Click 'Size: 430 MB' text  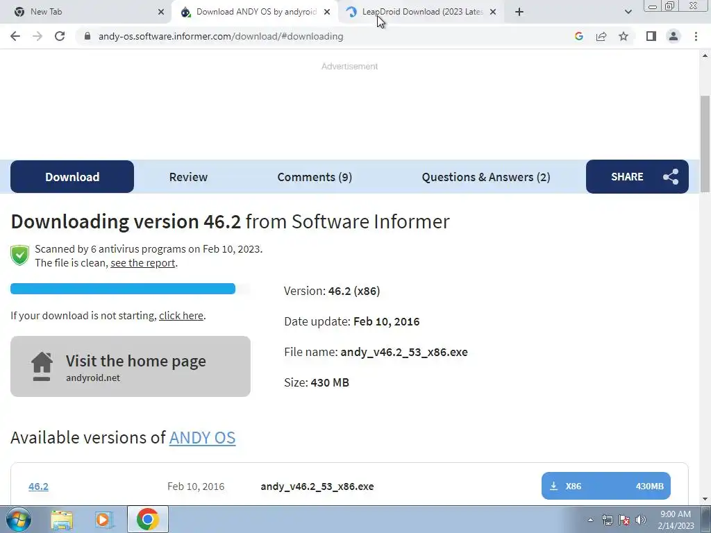317,382
